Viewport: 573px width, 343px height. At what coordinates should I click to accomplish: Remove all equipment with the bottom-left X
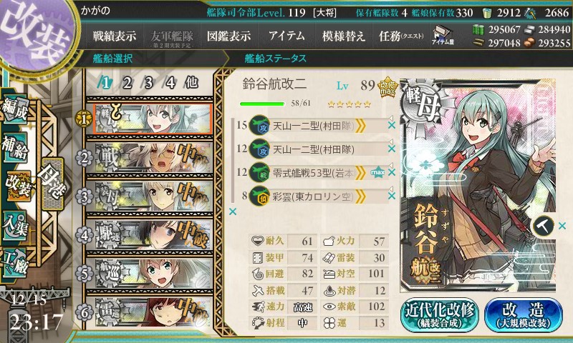click(x=232, y=212)
